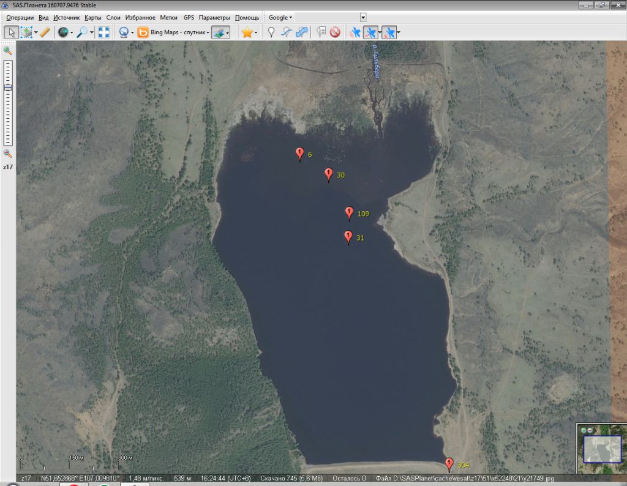The image size is (627, 486).
Task: Click the vertical zoom level slider handle
Action: click(x=8, y=88)
